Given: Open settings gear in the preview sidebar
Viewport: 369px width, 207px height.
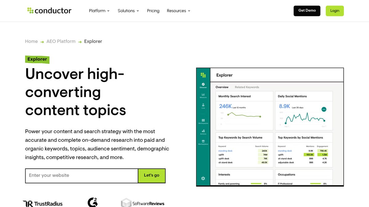Looking at the screenshot, I should 203,178.
